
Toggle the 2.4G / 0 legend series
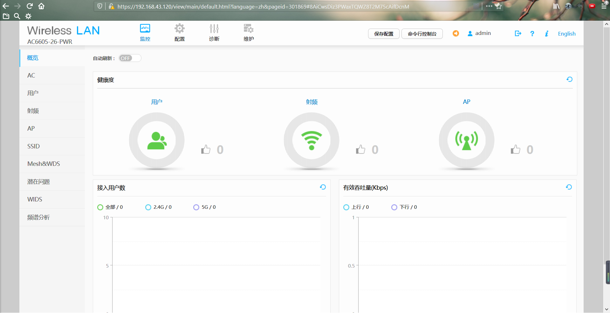tap(158, 207)
